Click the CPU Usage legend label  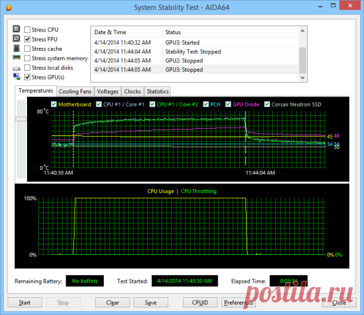pyautogui.click(x=160, y=191)
